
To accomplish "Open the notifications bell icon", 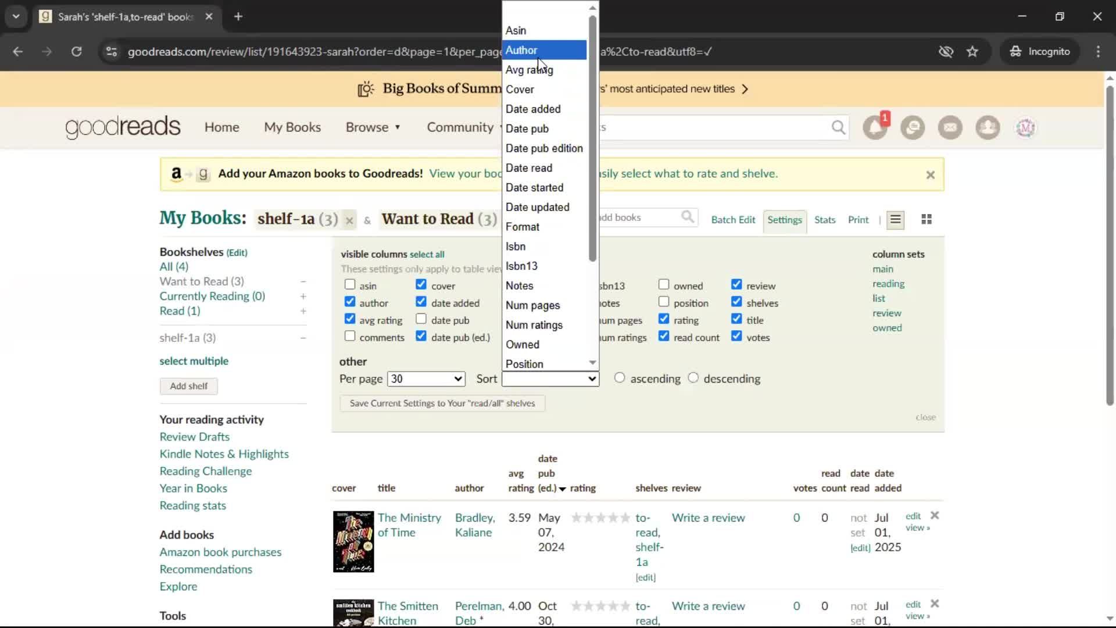I will (x=875, y=127).
